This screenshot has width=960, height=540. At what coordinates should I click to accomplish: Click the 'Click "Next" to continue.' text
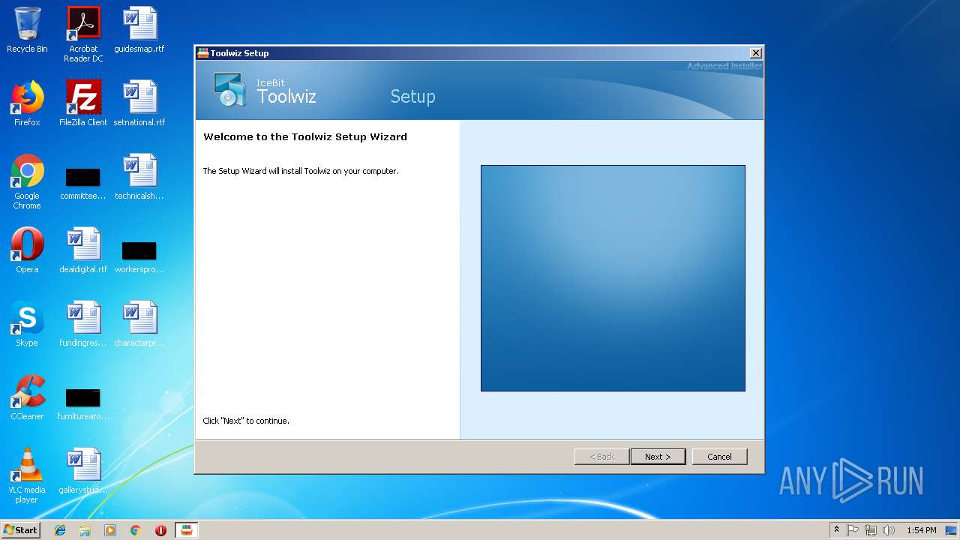pos(246,421)
